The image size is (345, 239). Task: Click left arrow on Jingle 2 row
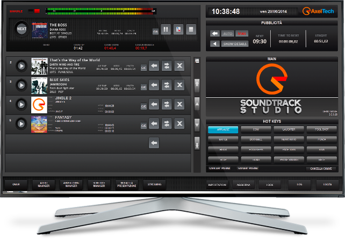(x=154, y=104)
